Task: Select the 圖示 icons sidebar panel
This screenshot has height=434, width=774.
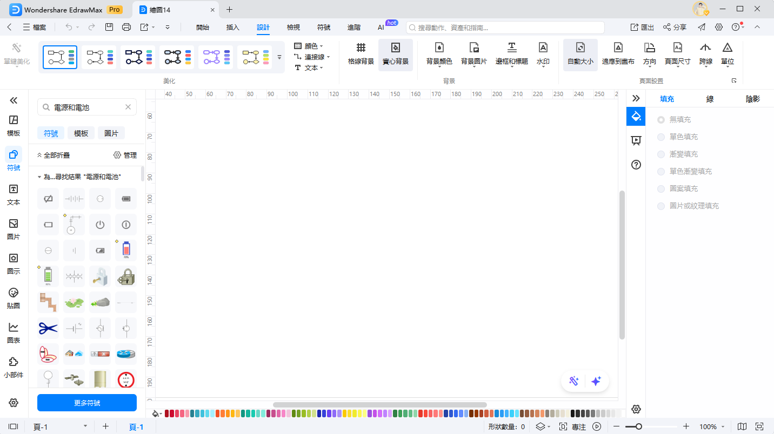Action: [x=14, y=259]
